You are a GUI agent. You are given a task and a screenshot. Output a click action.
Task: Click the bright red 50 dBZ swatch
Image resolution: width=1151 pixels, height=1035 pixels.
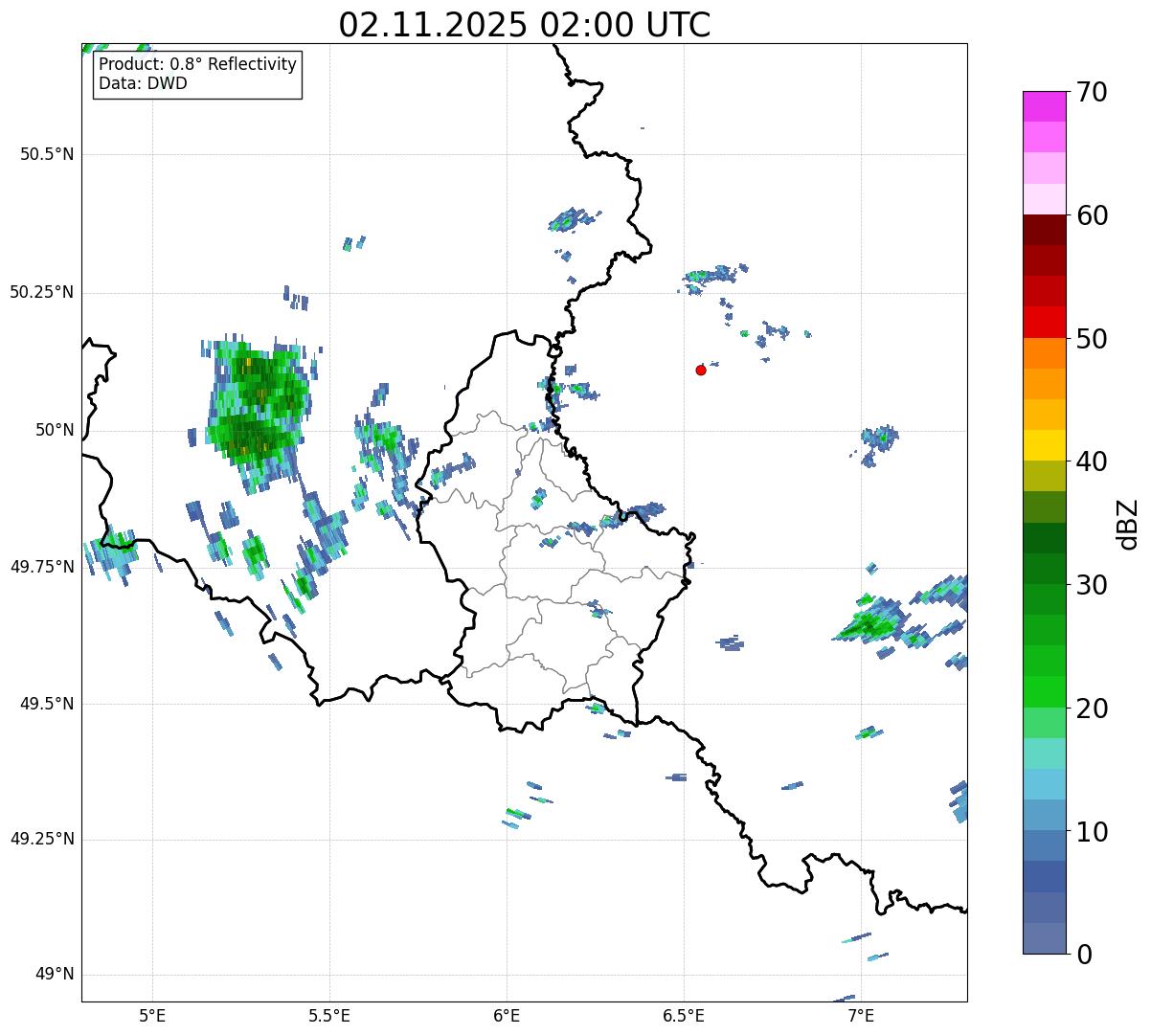click(1043, 323)
